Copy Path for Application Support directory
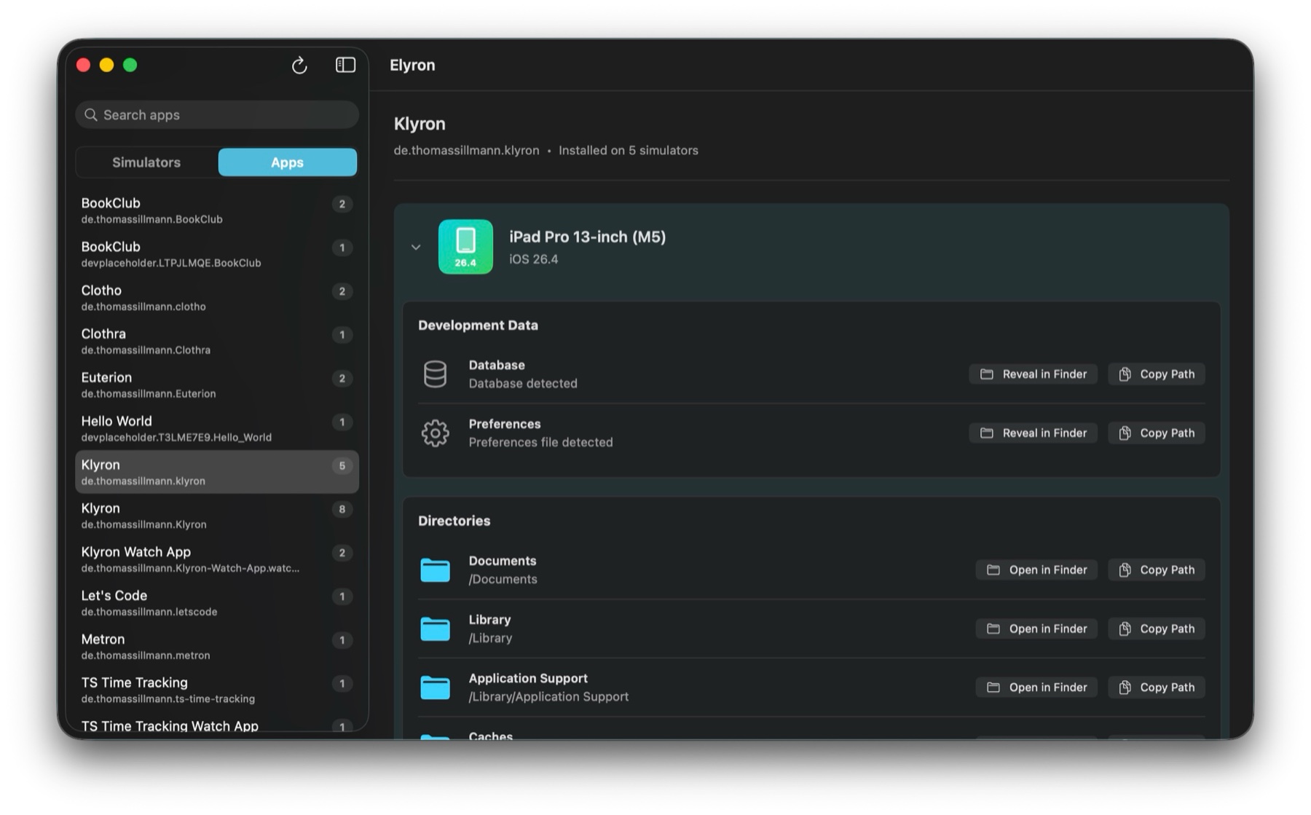1311x815 pixels. (x=1157, y=688)
